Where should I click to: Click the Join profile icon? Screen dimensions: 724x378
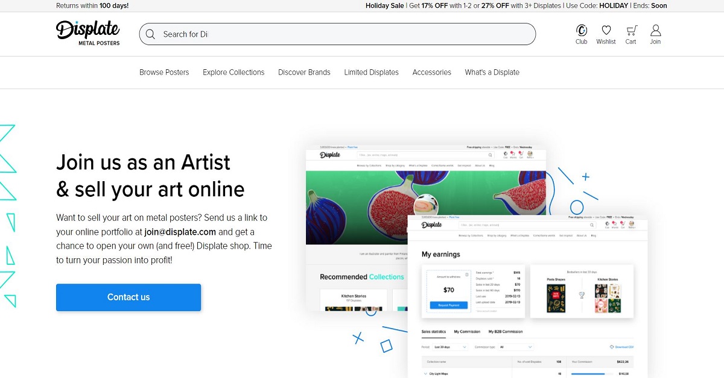coord(655,31)
